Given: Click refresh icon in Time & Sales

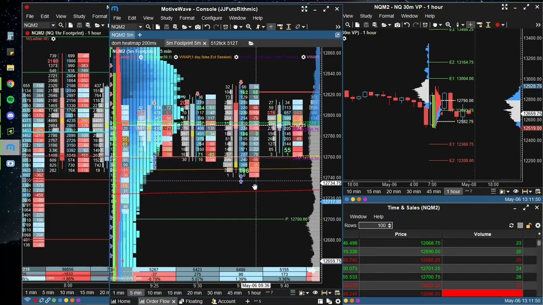Looking at the screenshot, I should pyautogui.click(x=511, y=225).
